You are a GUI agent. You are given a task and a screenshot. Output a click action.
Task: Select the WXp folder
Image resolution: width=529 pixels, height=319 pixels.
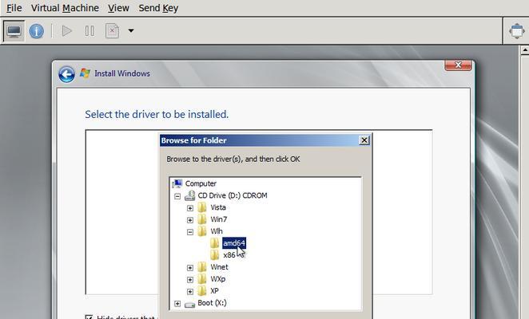click(x=218, y=278)
